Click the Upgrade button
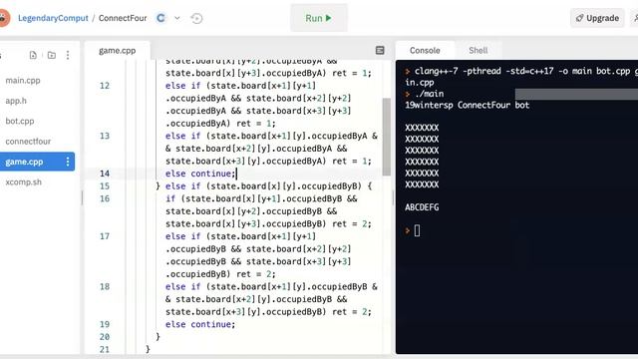 (x=597, y=18)
